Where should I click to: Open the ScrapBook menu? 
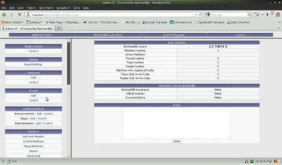click(x=63, y=8)
